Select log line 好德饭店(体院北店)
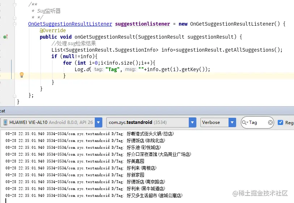Screen dimensions: 294x203 [85, 141]
